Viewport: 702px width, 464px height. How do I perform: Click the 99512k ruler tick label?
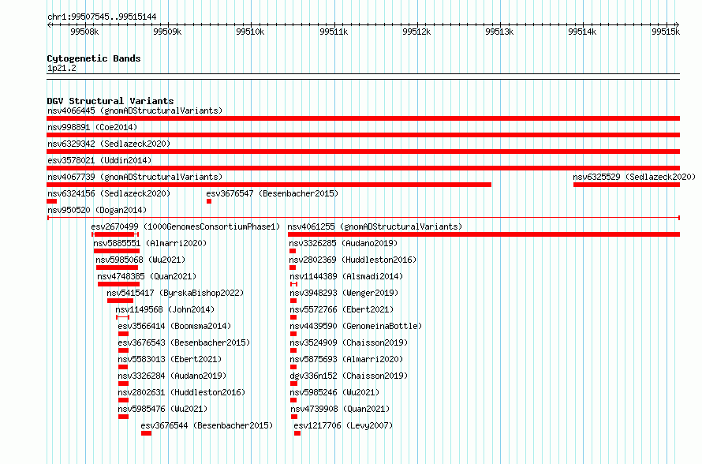416,32
